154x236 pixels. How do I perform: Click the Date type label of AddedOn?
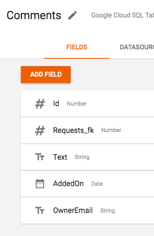pos(97,184)
